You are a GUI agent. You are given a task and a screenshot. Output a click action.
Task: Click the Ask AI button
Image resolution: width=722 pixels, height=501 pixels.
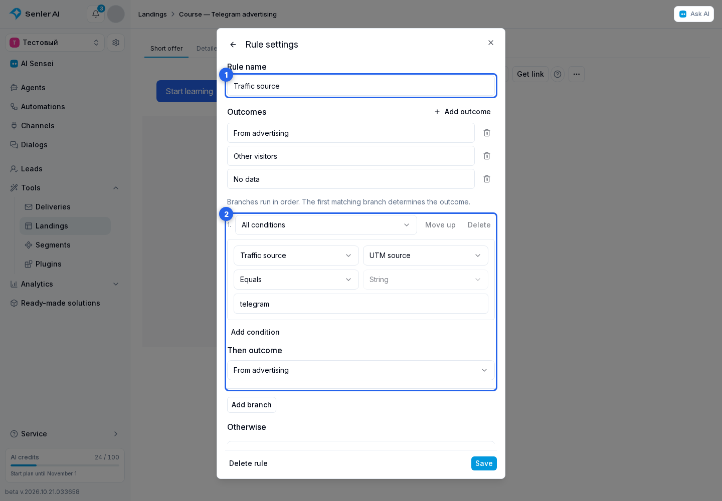694,14
